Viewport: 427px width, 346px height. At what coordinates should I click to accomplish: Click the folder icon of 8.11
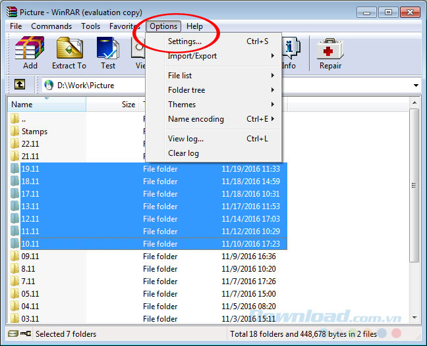14,269
